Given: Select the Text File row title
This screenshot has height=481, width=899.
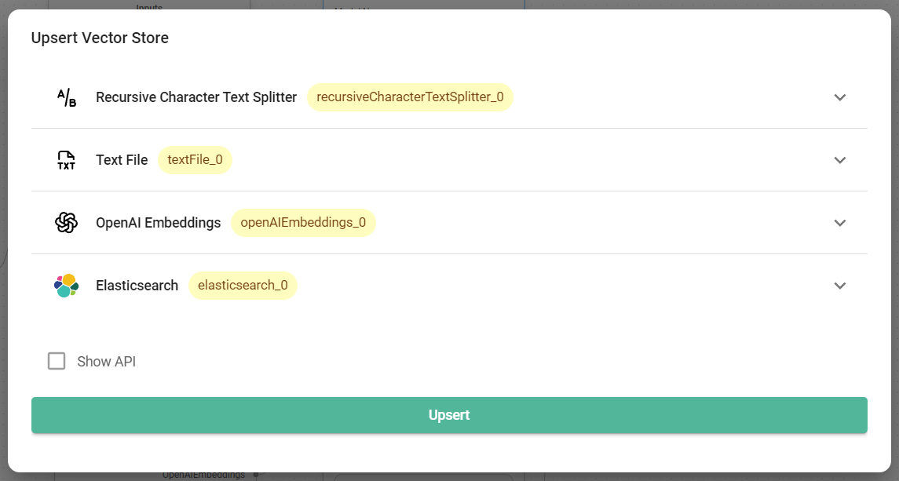Looking at the screenshot, I should pyautogui.click(x=122, y=160).
